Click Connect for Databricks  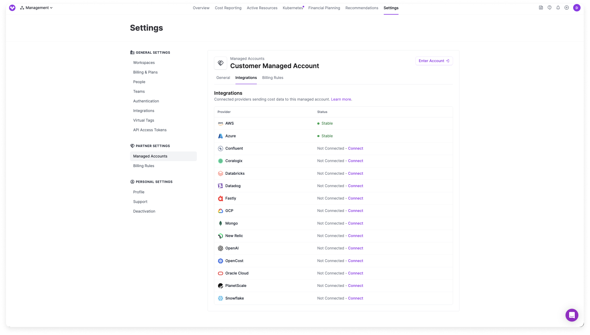pos(356,174)
